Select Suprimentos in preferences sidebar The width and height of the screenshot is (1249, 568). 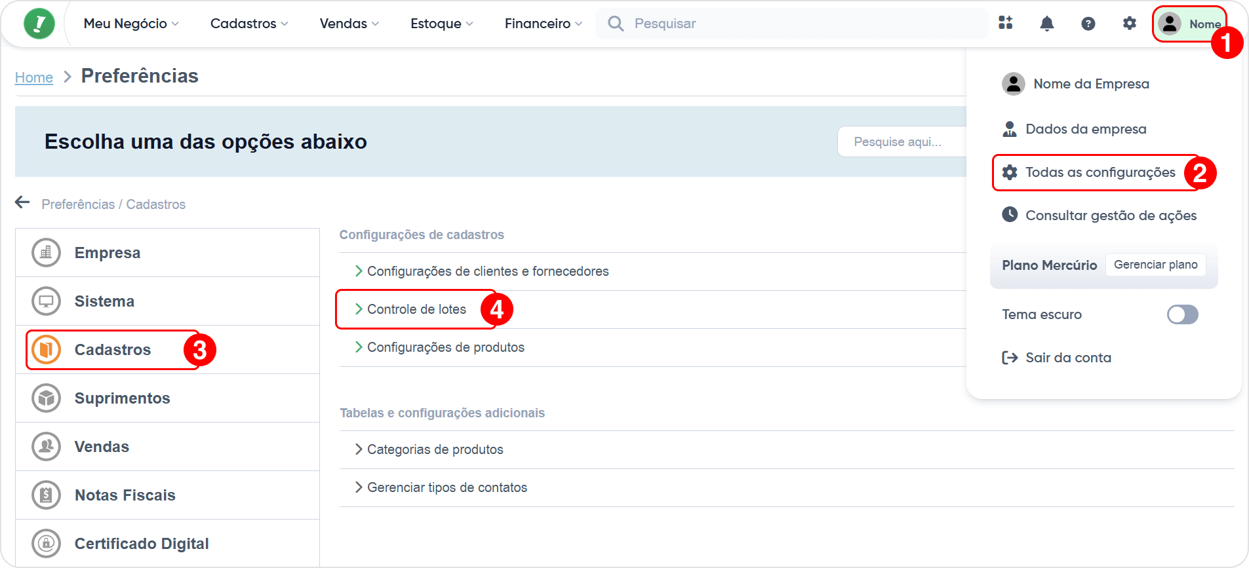coord(167,398)
